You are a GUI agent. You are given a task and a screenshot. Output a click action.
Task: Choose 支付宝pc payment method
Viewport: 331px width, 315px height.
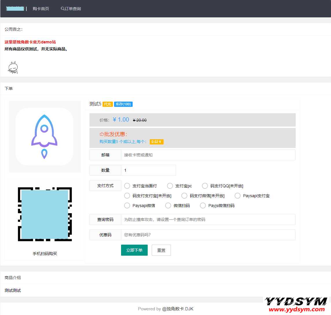click(x=170, y=186)
